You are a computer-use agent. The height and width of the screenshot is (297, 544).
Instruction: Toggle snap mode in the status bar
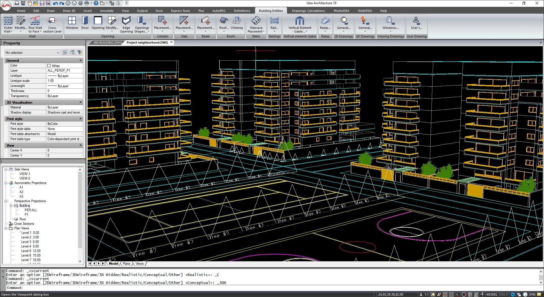[x=445, y=294]
